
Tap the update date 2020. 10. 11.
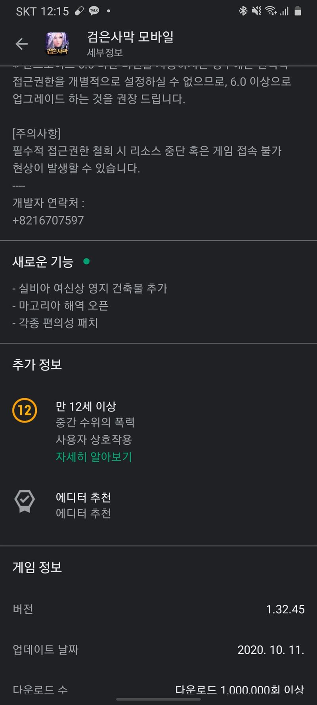click(271, 649)
